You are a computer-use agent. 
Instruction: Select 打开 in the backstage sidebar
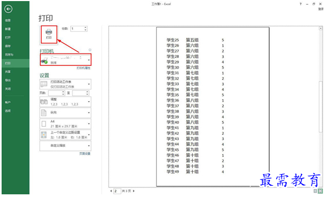click(8, 37)
